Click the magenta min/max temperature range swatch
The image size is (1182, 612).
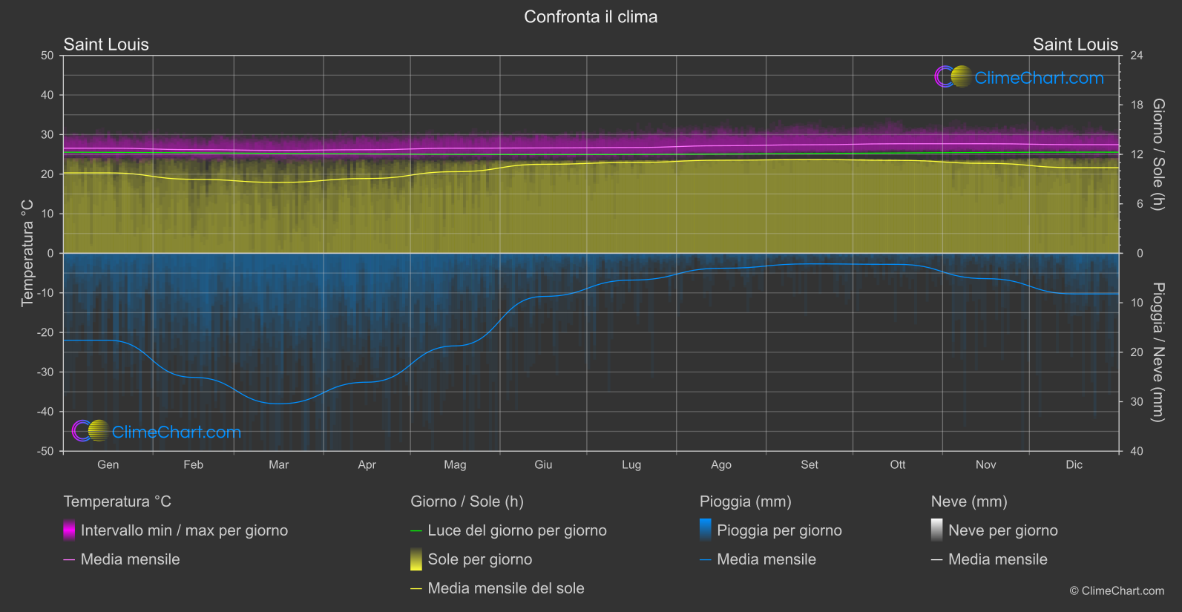click(x=69, y=530)
